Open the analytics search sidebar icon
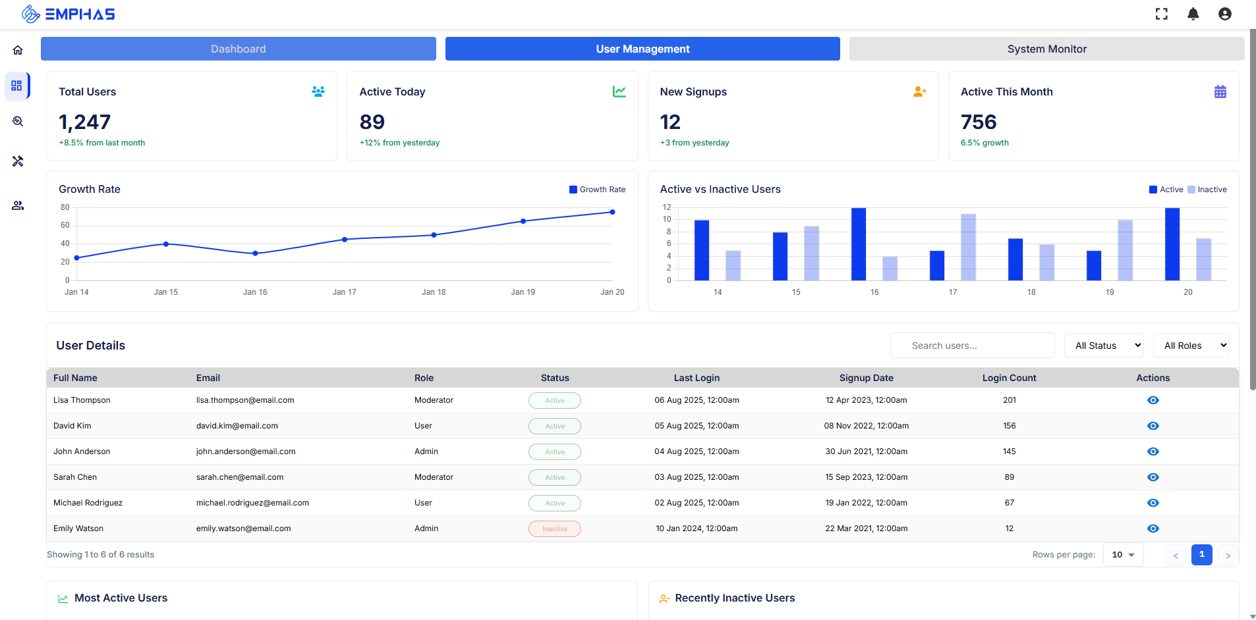1256x620 pixels. (x=18, y=121)
